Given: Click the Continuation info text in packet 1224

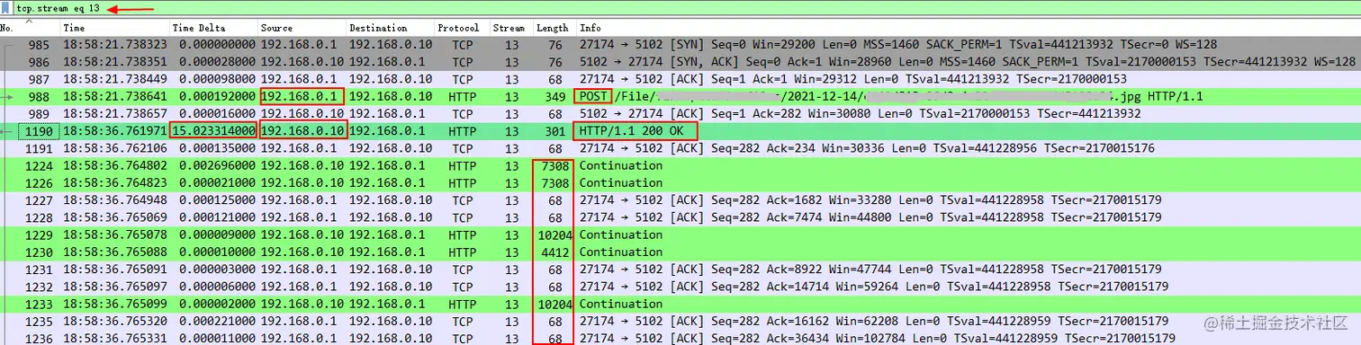Looking at the screenshot, I should [621, 165].
